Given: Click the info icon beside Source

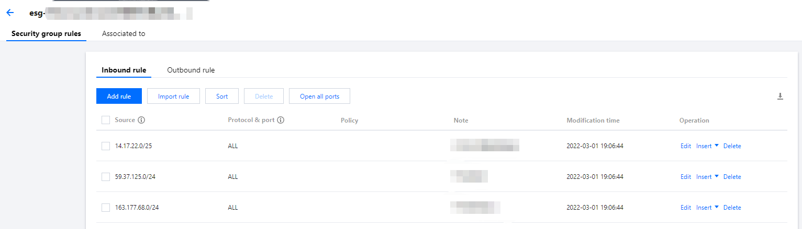Looking at the screenshot, I should click(141, 120).
